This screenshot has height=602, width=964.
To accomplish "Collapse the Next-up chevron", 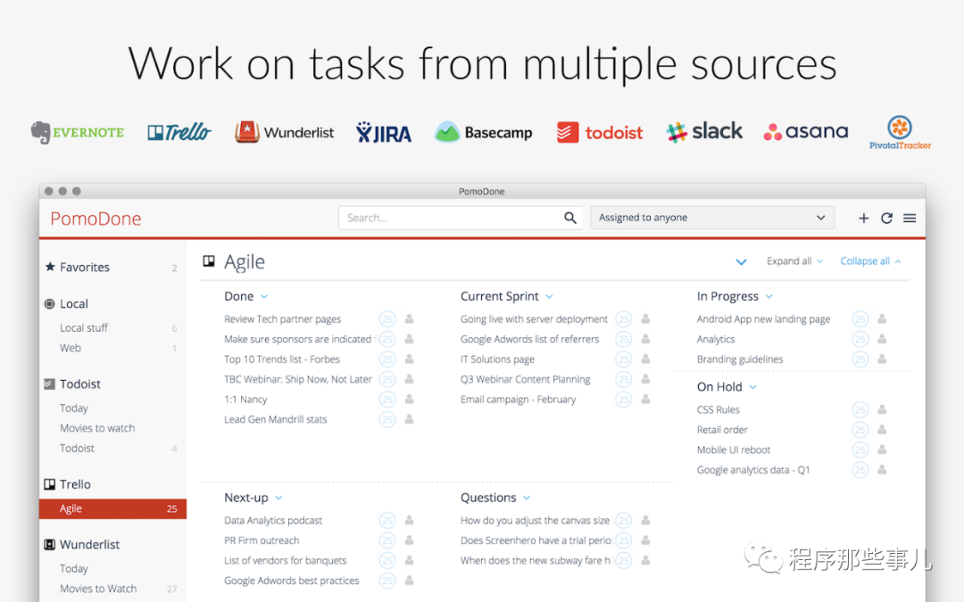I will [278, 498].
